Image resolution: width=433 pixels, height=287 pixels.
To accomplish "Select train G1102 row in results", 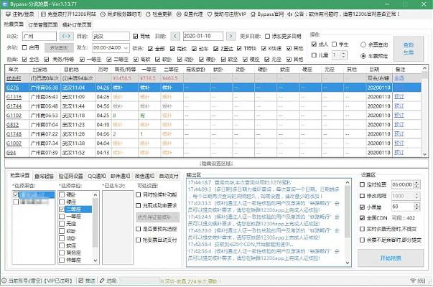I will pyautogui.click(x=14, y=114).
